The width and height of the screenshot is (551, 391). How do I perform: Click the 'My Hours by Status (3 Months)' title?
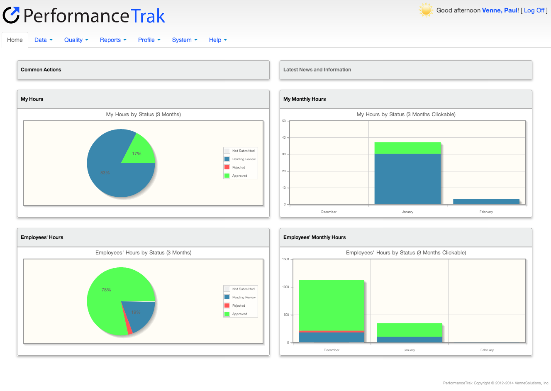click(x=144, y=115)
